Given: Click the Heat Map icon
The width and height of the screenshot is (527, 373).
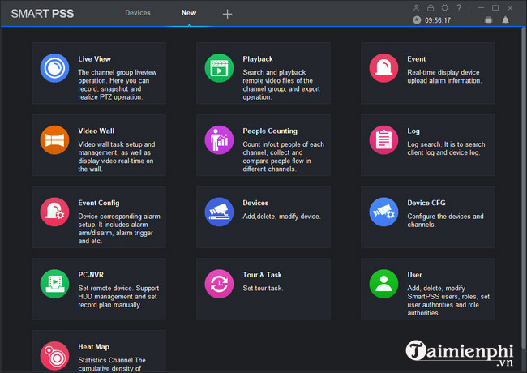Looking at the screenshot, I should coord(54,355).
